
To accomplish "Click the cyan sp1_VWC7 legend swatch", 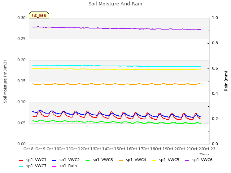I will [21, 167].
